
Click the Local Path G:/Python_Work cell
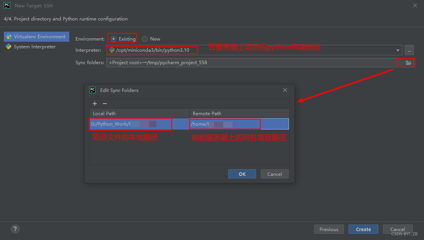tap(140, 124)
